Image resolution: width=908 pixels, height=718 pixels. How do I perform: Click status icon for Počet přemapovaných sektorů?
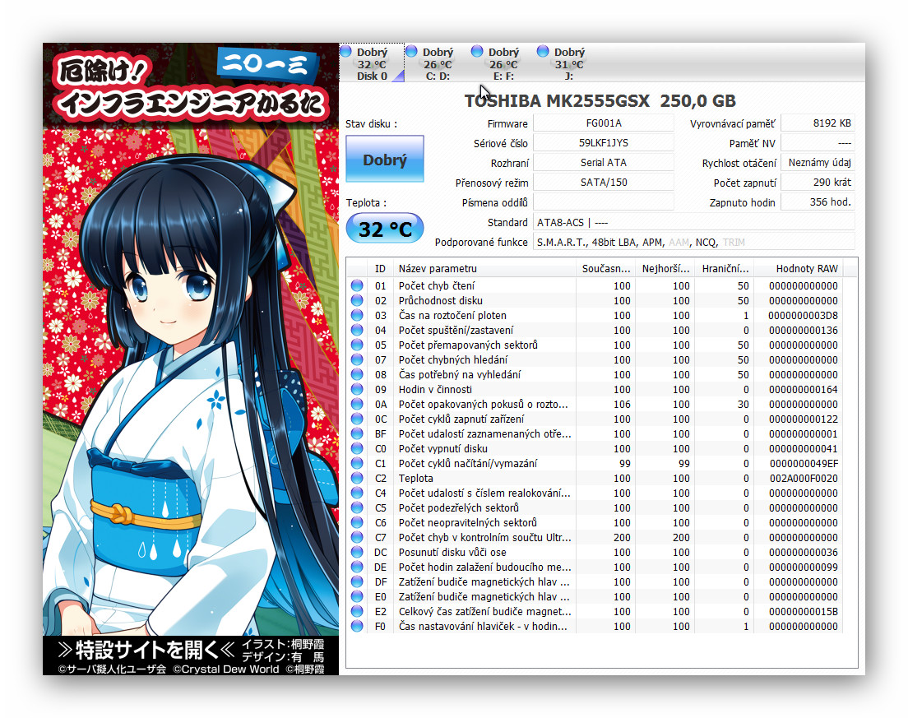click(x=357, y=345)
